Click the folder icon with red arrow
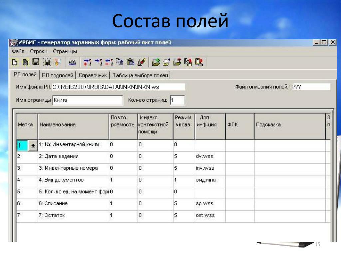This screenshot has width=341, height=256. [x=177, y=62]
